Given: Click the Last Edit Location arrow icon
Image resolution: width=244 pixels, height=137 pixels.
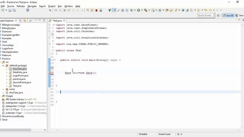Looking at the screenshot, I should click(206, 10).
